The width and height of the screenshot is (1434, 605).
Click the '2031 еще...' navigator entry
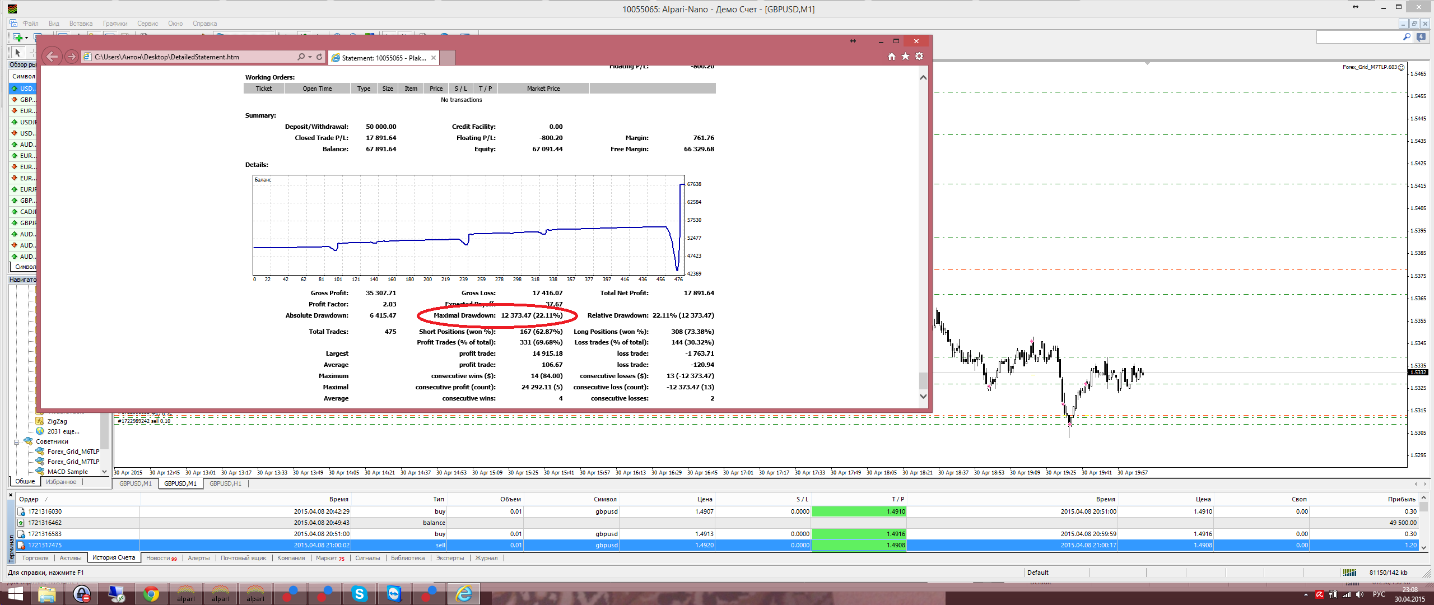click(63, 431)
